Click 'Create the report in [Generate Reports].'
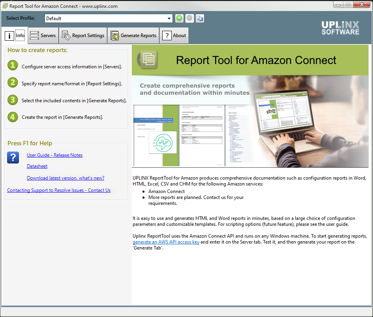 pyautogui.click(x=62, y=117)
